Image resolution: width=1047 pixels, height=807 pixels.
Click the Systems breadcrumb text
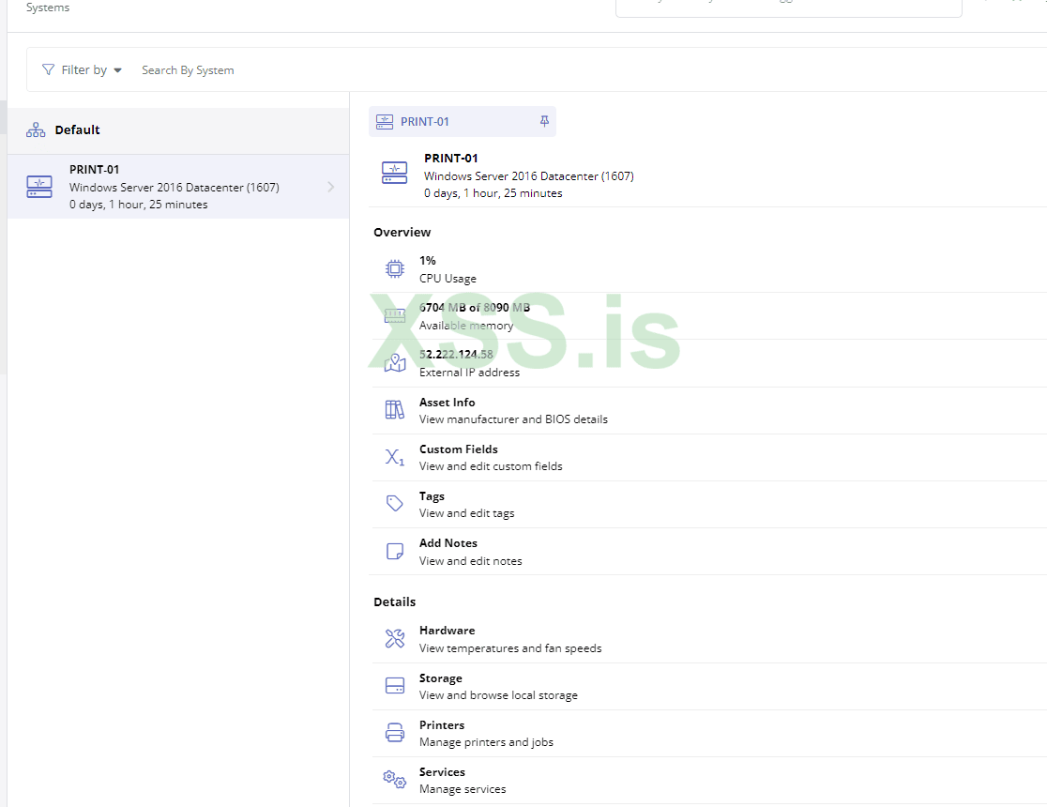(x=48, y=8)
